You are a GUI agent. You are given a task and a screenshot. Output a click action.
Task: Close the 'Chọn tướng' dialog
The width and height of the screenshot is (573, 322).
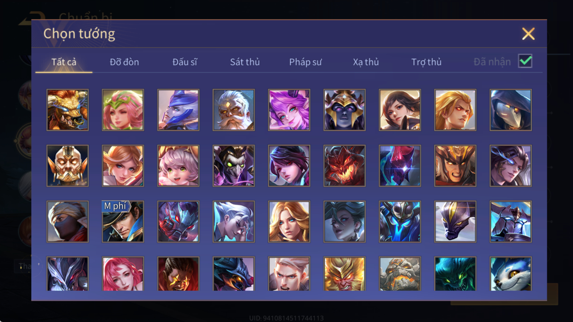point(528,34)
